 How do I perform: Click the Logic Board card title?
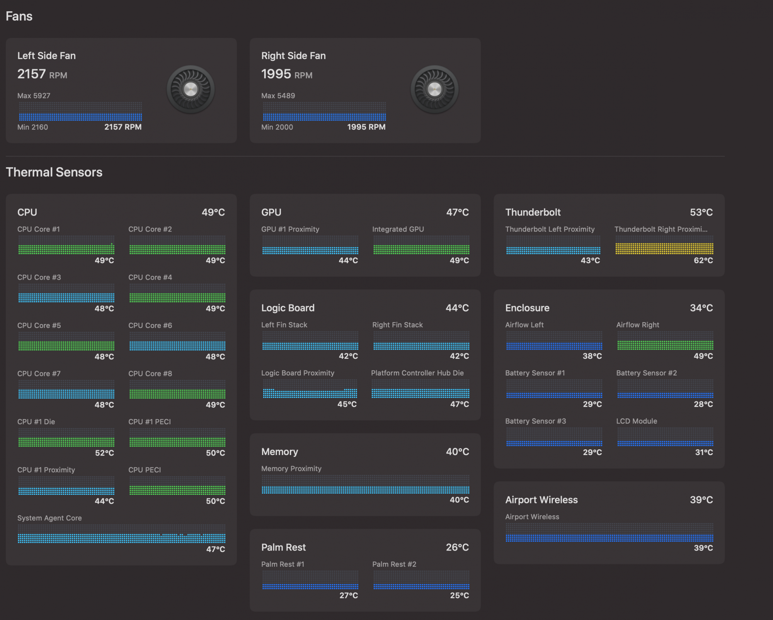coord(288,308)
